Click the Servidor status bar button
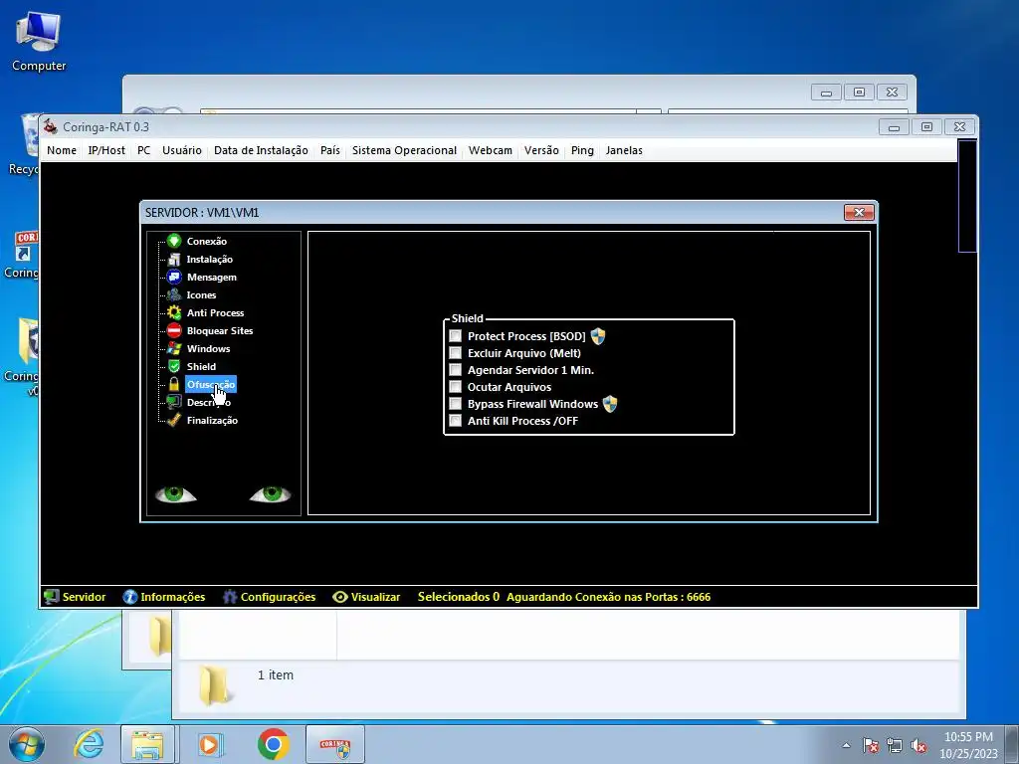 coord(75,597)
